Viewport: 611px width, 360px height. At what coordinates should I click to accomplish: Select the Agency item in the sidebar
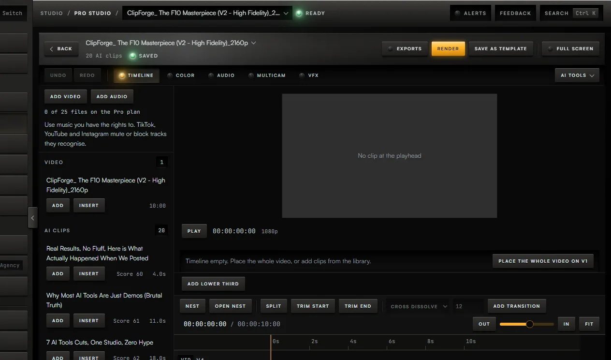click(10, 265)
